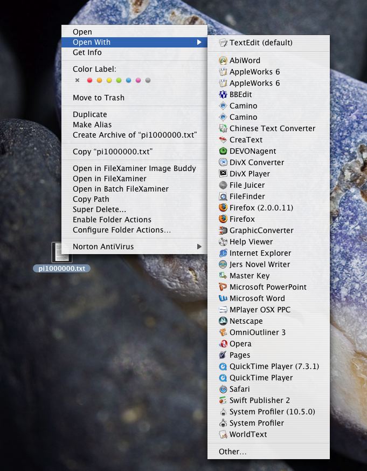The height and width of the screenshot is (471, 367).
Task: Click the Safari compass icon
Action: (223, 390)
